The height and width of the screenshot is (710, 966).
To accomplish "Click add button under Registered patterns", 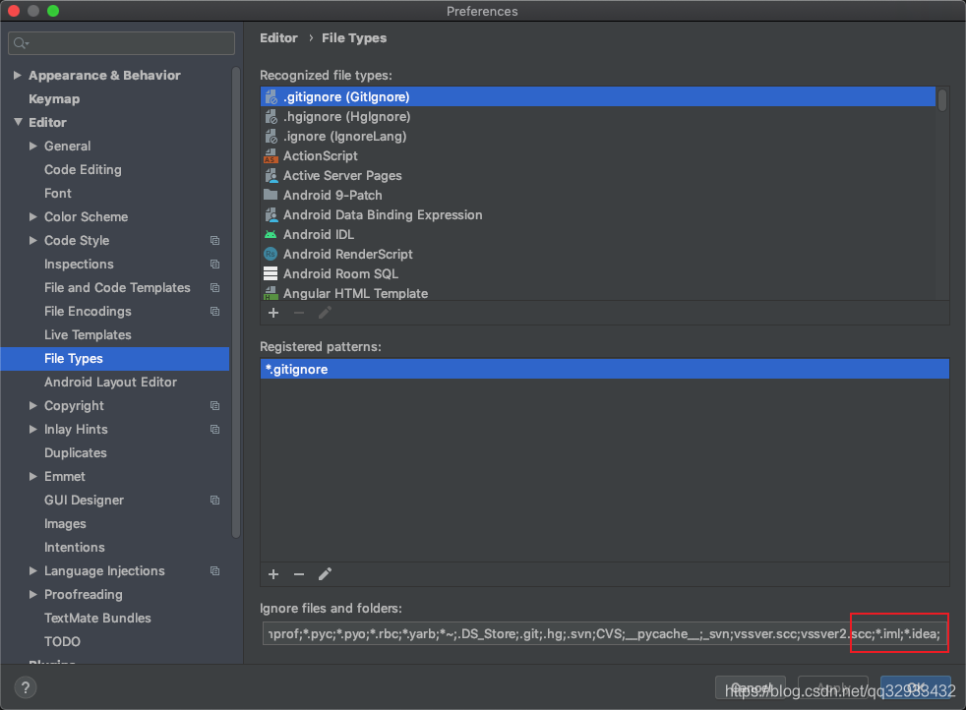I will coord(273,574).
